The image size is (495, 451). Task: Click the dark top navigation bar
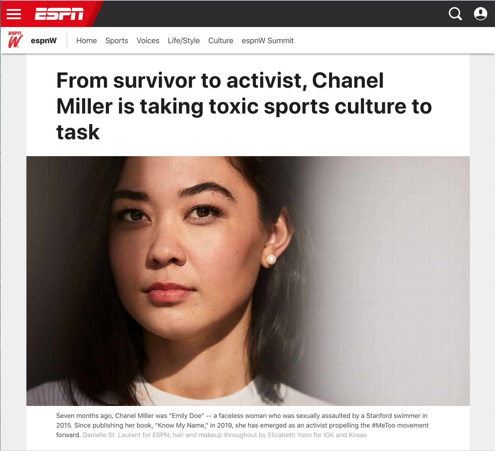(x=270, y=14)
